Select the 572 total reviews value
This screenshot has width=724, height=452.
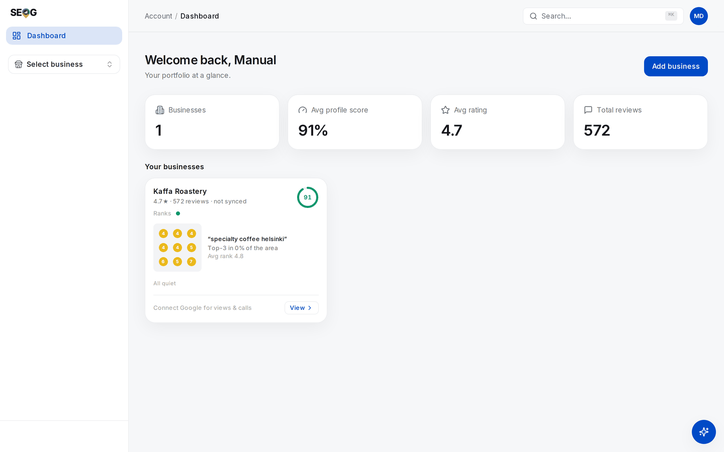(x=597, y=131)
